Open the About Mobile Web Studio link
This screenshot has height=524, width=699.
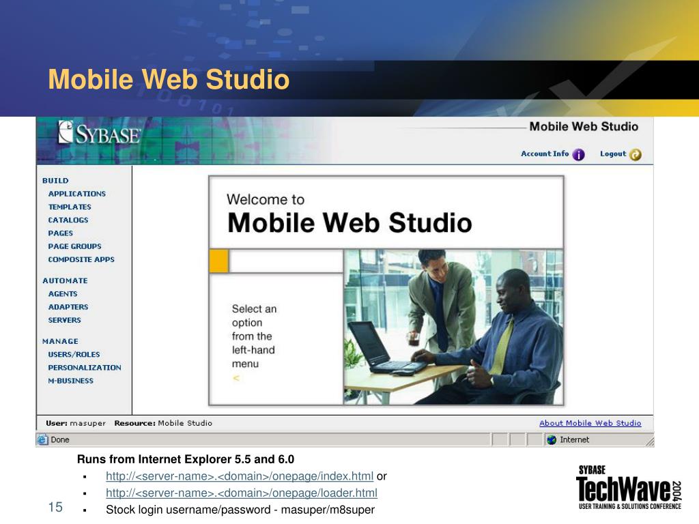(x=590, y=423)
